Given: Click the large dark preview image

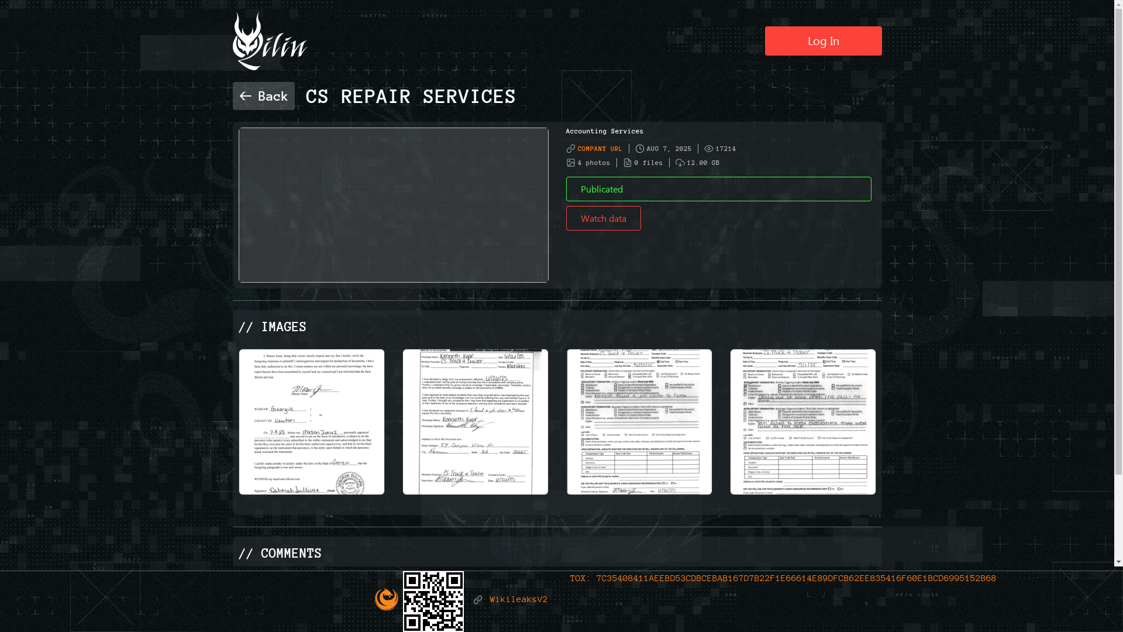Looking at the screenshot, I should [x=393, y=205].
